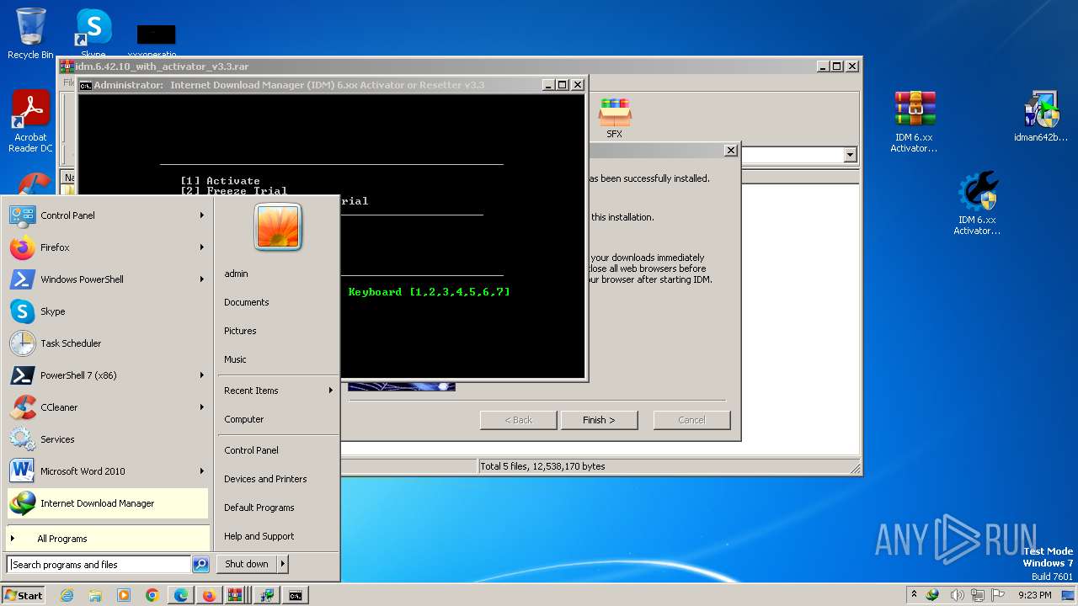Open Services from the Start menu
Screen dimensions: 1078x606
click(107, 439)
